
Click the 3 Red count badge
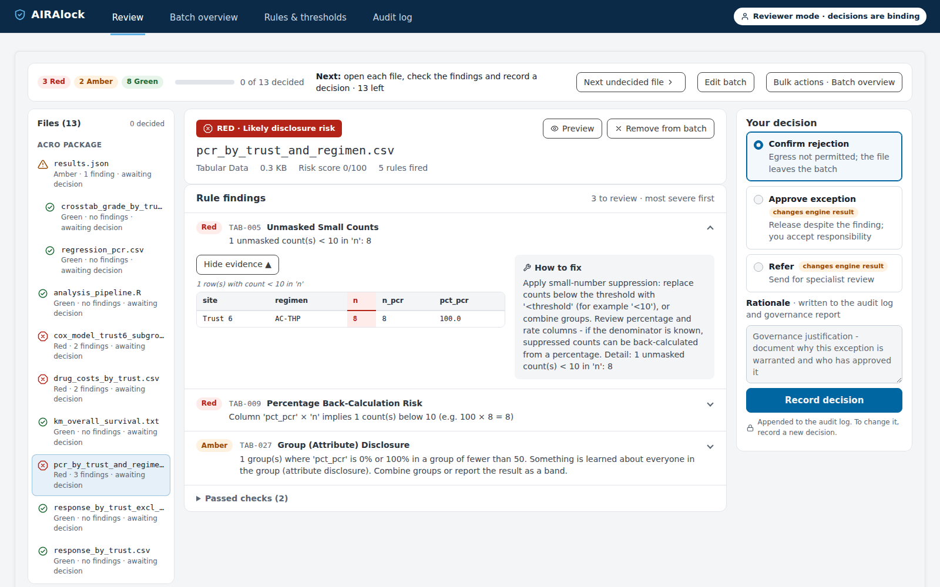(53, 82)
